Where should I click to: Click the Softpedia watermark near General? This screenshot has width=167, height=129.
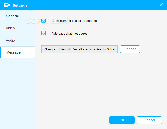[x=47, y=21]
